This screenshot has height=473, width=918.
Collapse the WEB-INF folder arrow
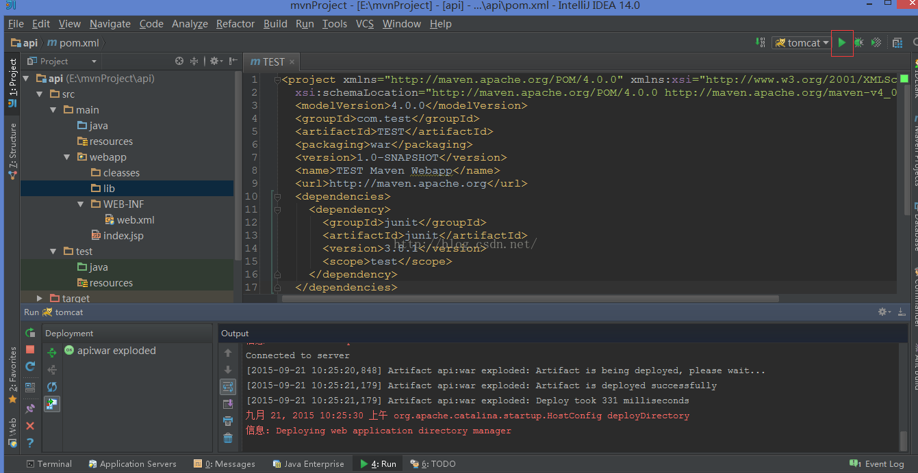81,204
